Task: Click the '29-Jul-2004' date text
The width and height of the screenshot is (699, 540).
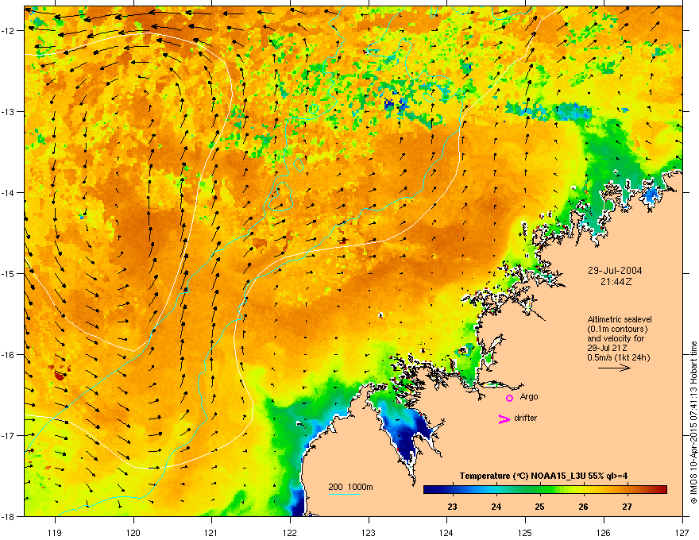Action: tap(615, 271)
